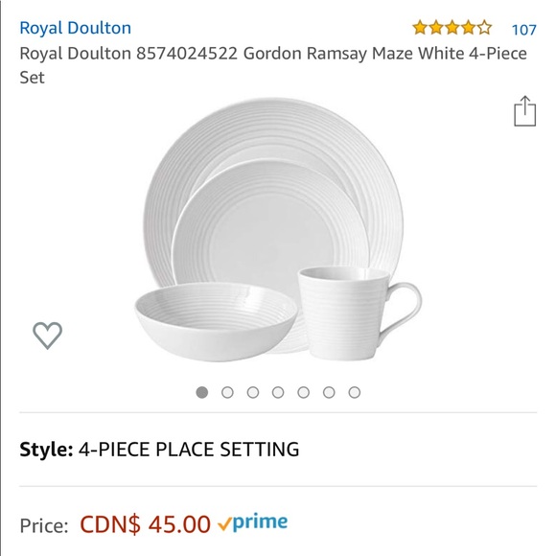Open the star rating breakdown
This screenshot has height=556, width=556.
(452, 28)
